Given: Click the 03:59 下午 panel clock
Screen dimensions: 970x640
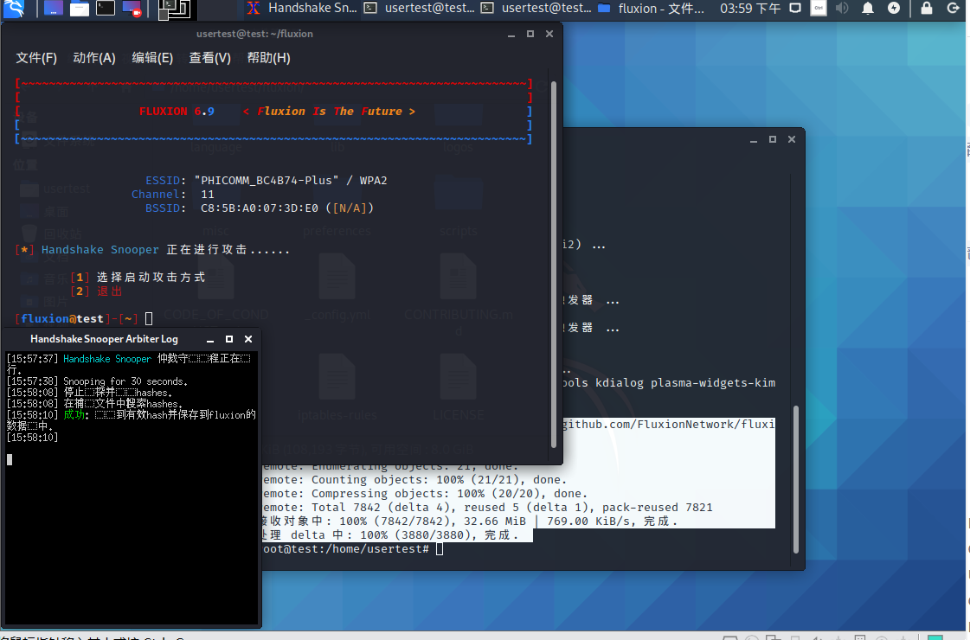Looking at the screenshot, I should pyautogui.click(x=749, y=9).
